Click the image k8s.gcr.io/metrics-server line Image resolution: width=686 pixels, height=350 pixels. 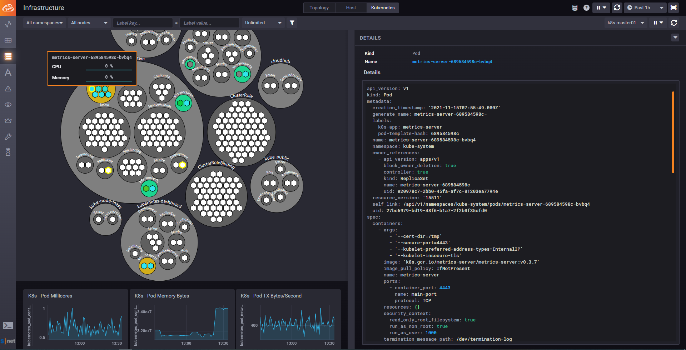(461, 262)
